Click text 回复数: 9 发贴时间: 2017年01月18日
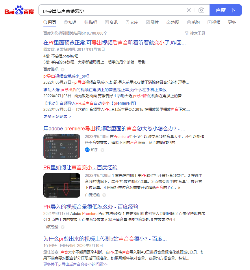 tap(74, 49)
